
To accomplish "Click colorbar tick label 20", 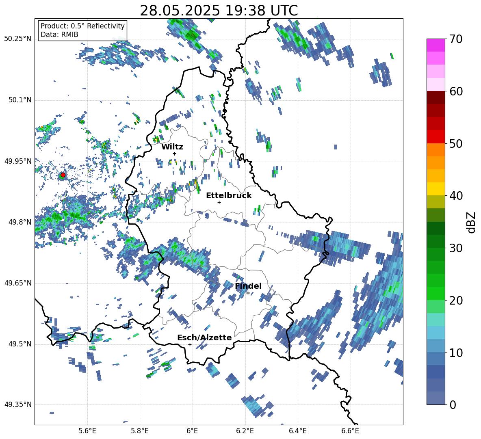I will coord(456,301).
